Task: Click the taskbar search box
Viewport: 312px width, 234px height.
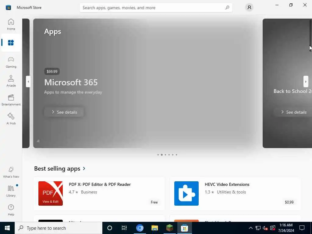Action: pos(58,228)
